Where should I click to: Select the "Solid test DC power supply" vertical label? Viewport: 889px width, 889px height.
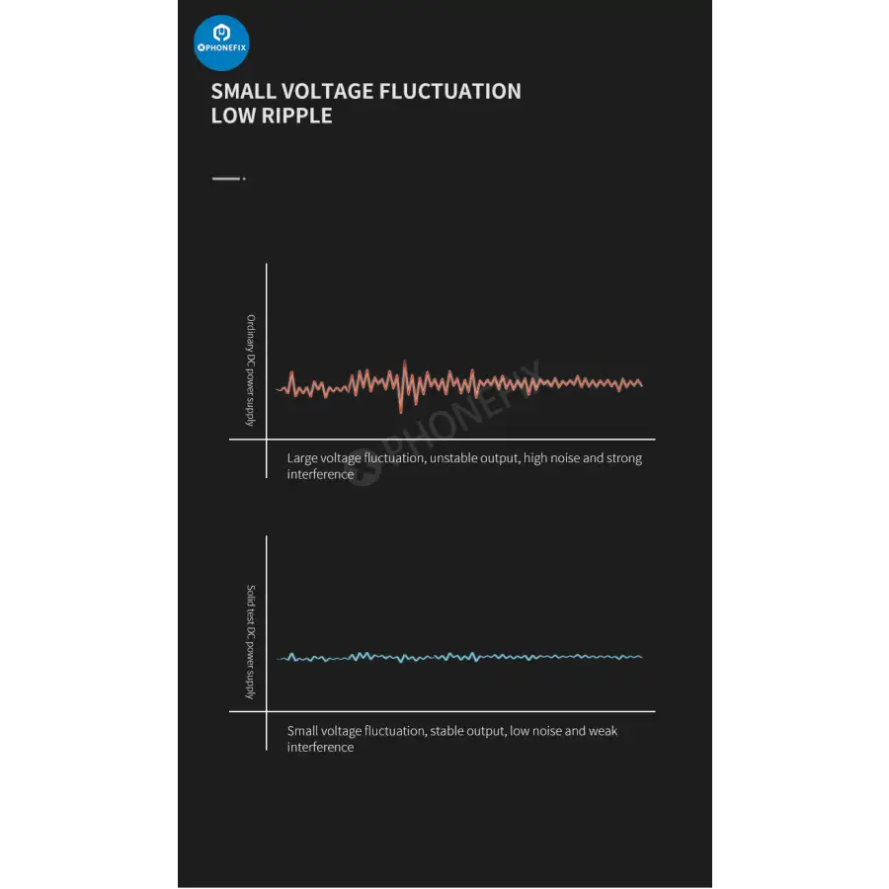(x=251, y=642)
